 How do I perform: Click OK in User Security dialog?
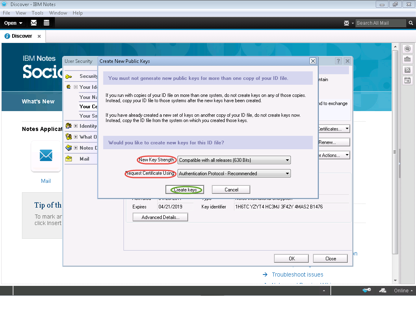tap(292, 259)
